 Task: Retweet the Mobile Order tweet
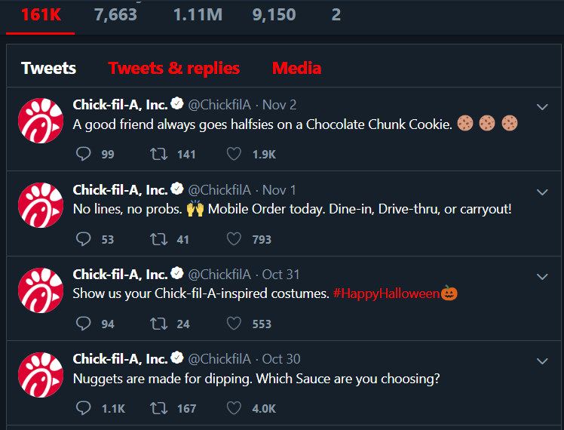tap(158, 239)
